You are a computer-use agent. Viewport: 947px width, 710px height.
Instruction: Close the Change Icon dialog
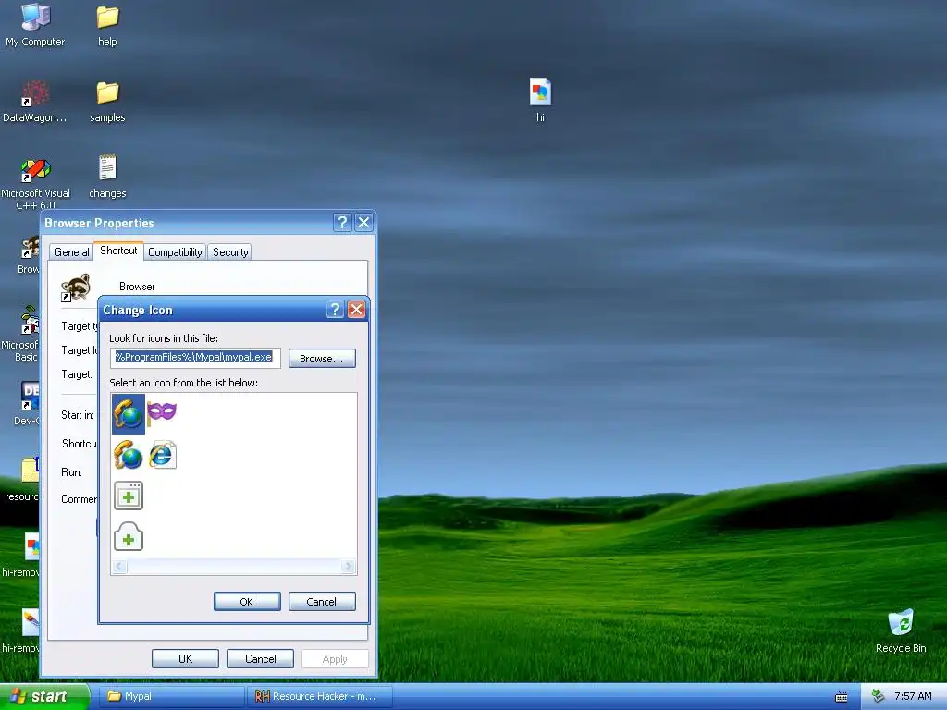pos(356,310)
